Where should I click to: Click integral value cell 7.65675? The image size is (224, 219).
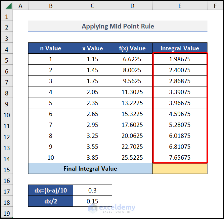[180, 158]
